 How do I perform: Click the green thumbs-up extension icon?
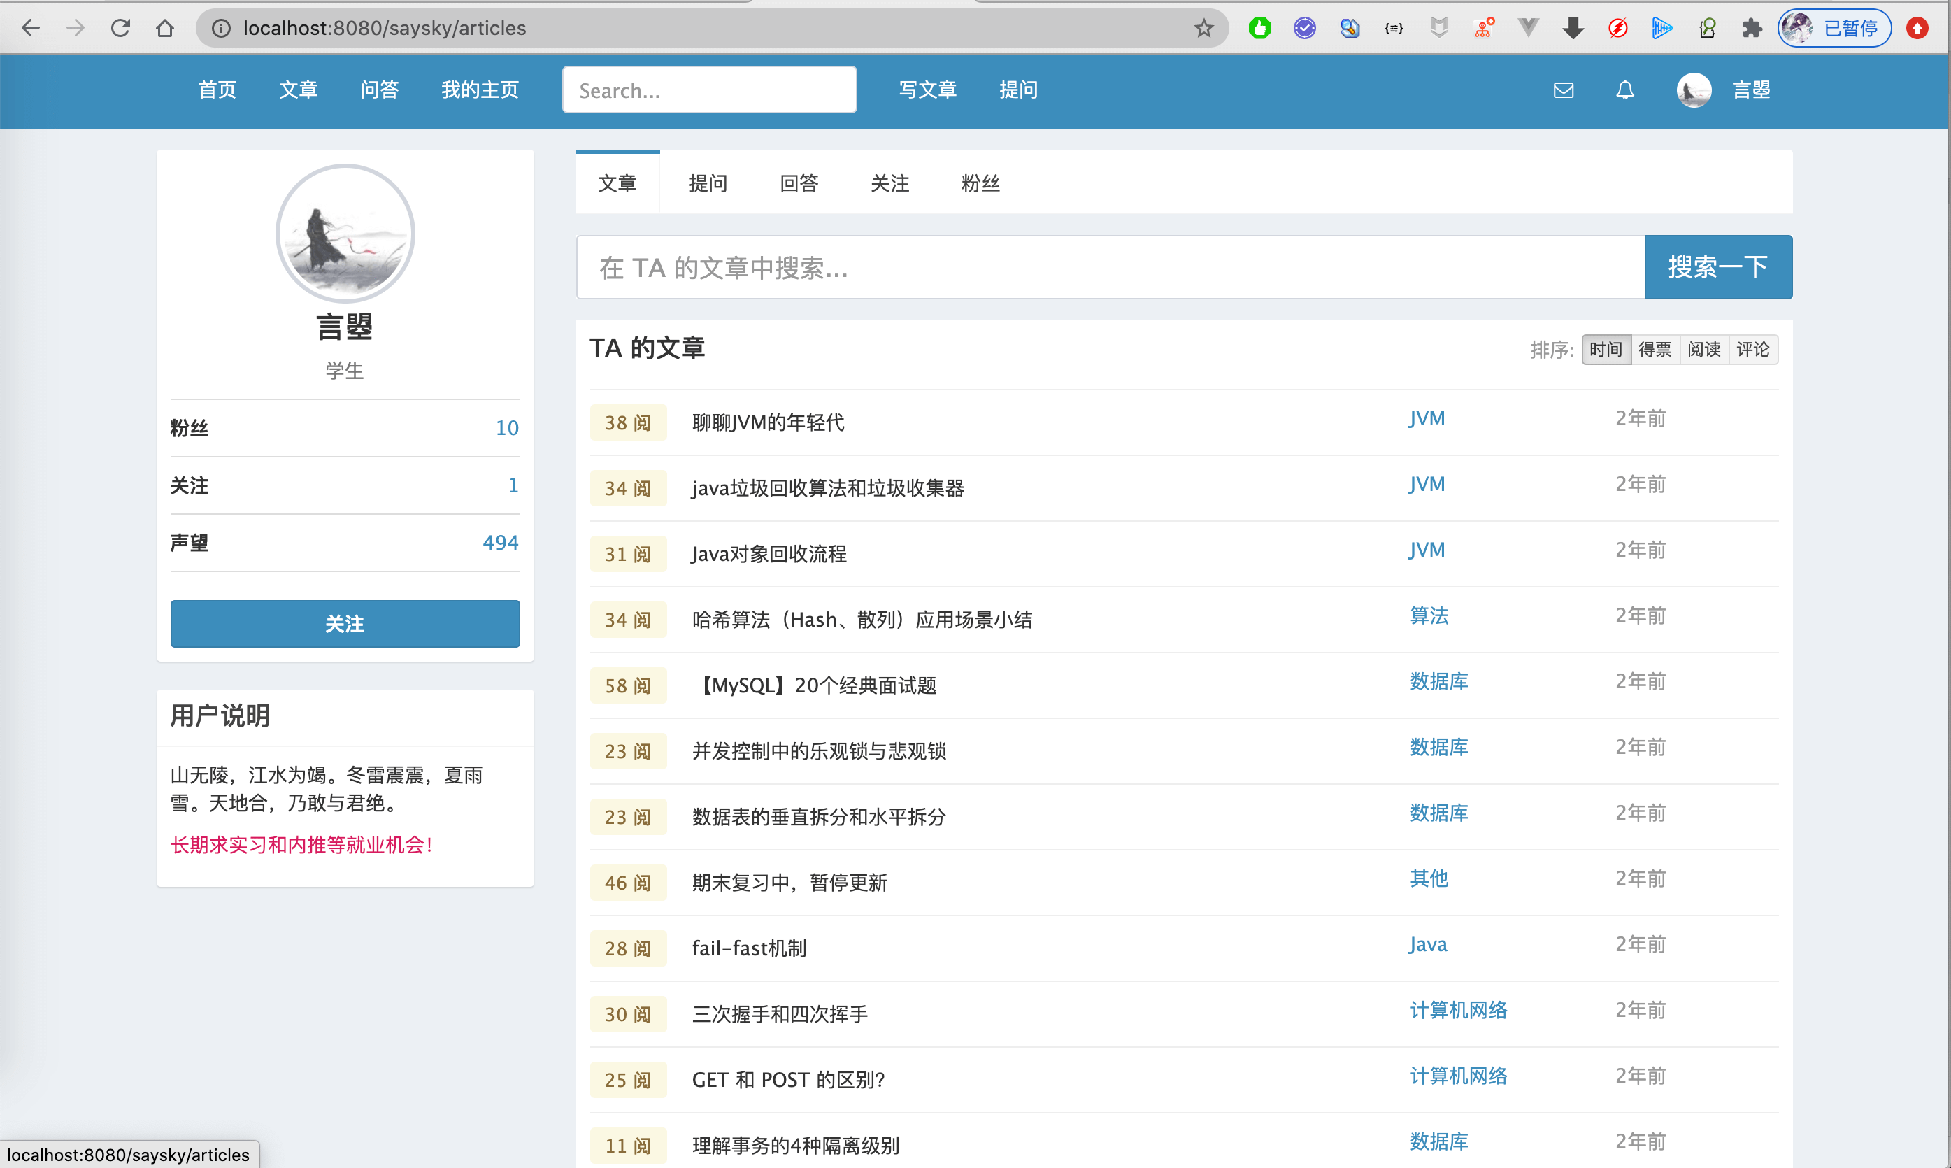1259,29
